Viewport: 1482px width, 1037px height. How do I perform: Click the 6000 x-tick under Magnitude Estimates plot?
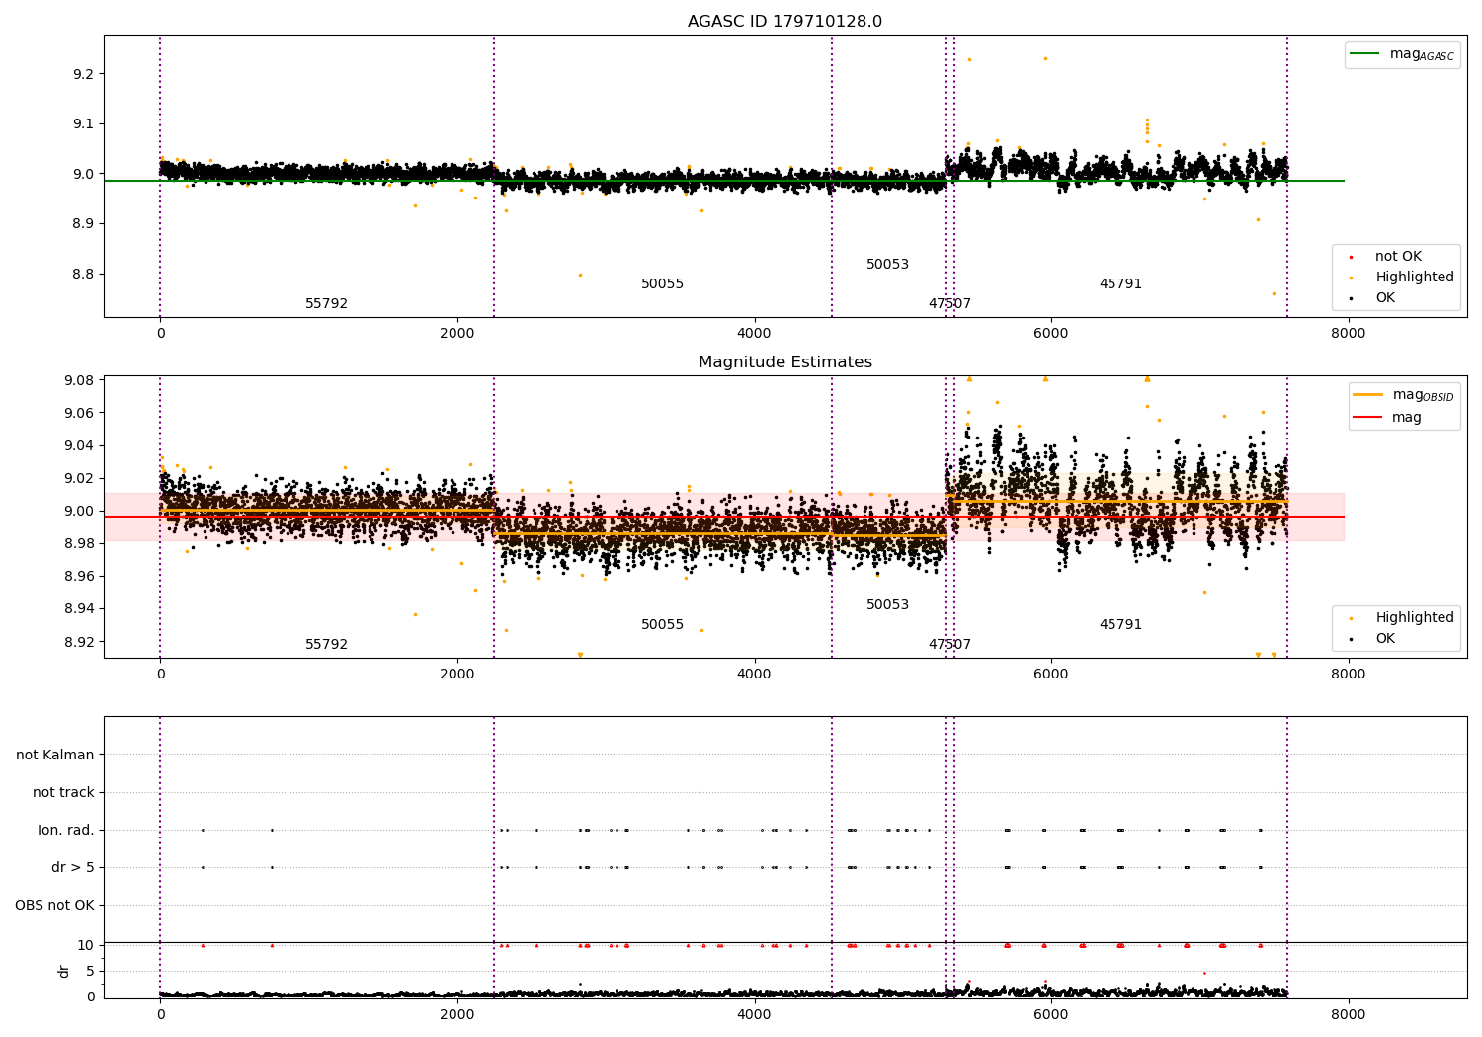click(x=1051, y=675)
